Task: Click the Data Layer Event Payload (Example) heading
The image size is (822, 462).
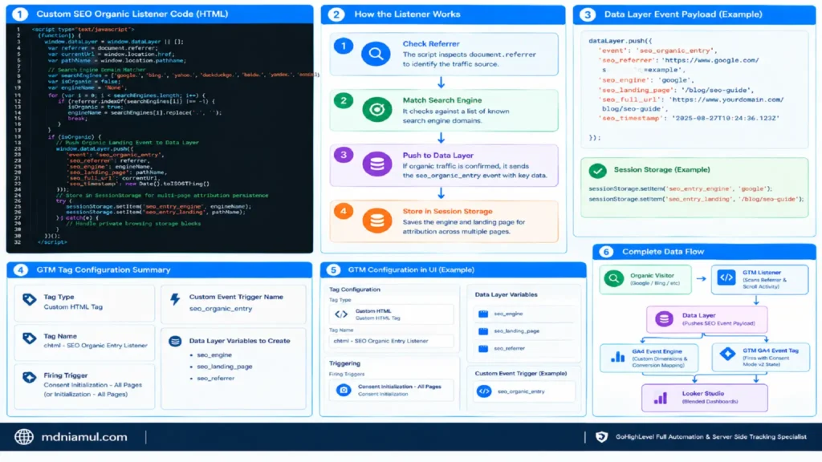Action: click(x=683, y=14)
